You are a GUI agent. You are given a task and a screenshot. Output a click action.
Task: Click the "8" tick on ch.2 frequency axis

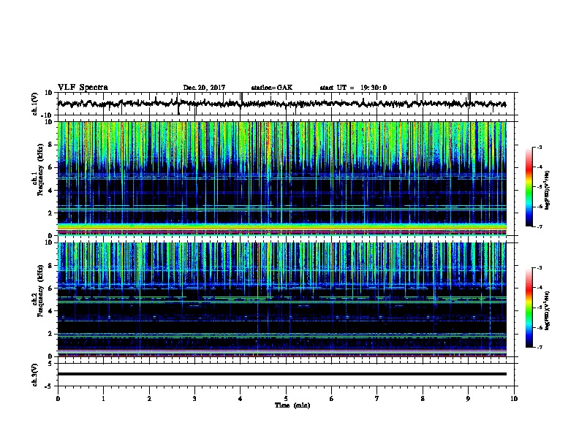pos(51,266)
